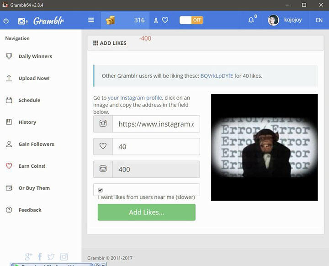This screenshot has height=266, width=329.
Task: Open the EN language selector
Action: pyautogui.click(x=319, y=20)
